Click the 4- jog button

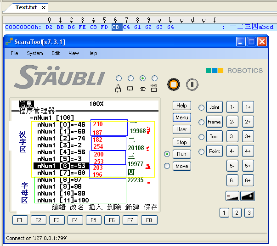[232, 151]
